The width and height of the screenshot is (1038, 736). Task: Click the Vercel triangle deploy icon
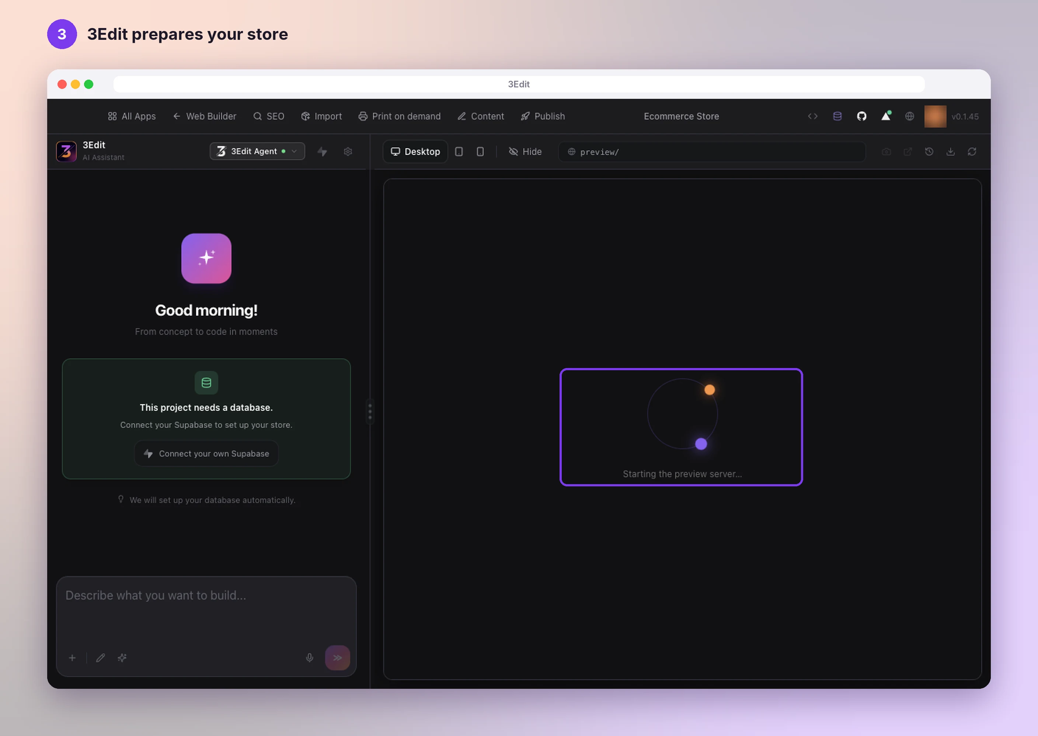point(886,116)
